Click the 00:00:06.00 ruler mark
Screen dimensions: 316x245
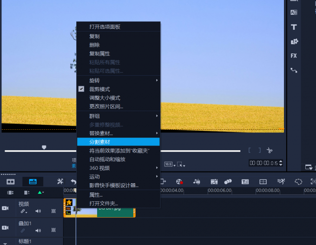(x=219, y=190)
